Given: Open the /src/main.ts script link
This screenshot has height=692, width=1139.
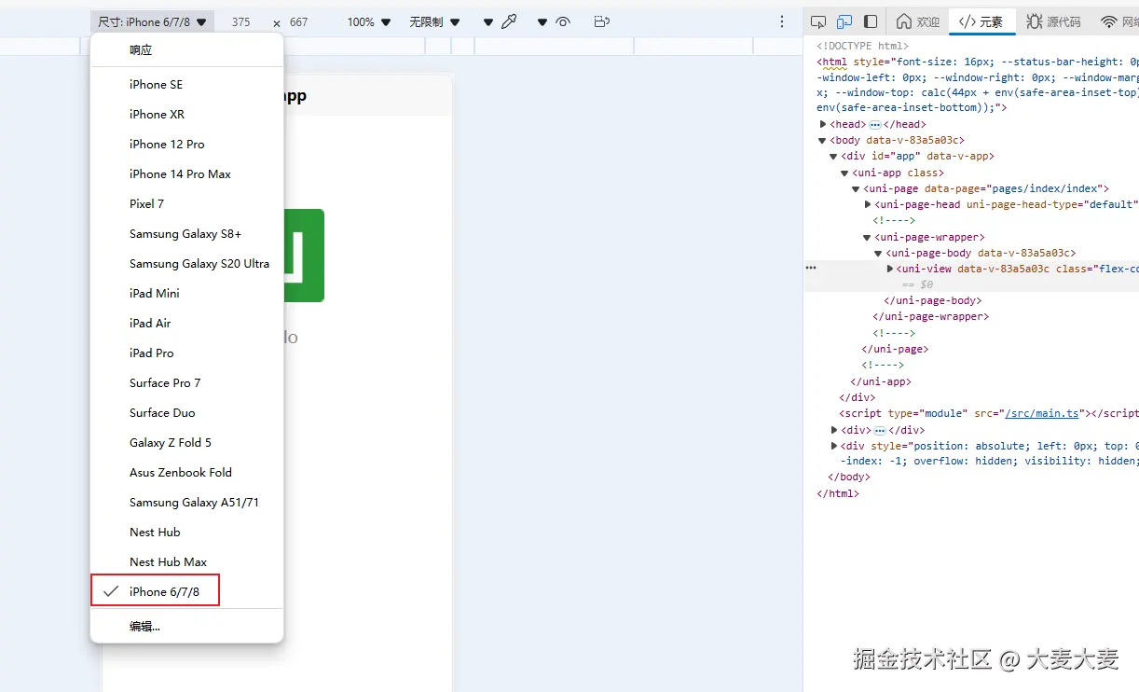Looking at the screenshot, I should click(x=1041, y=413).
